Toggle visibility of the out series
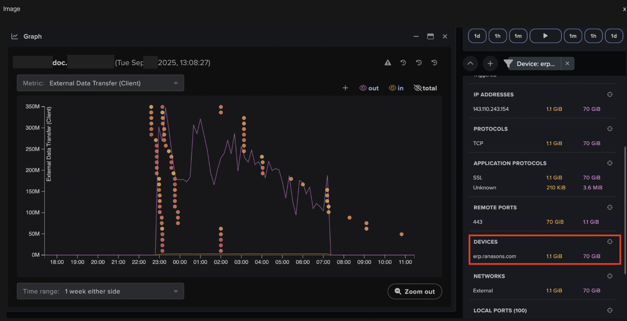627x321 pixels. [x=369, y=88]
